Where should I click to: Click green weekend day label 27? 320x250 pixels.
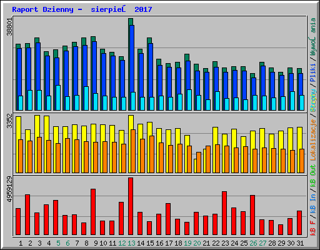click(262, 243)
